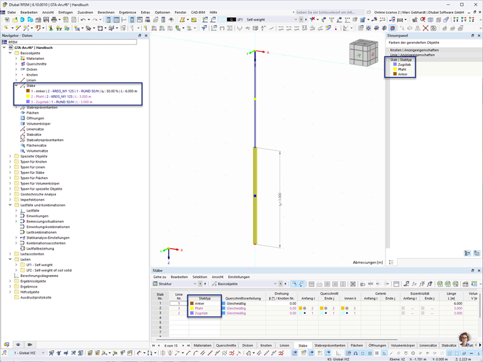Switch to the Querschnitte table tab
The height and width of the screenshot is (362, 483).
pyautogui.click(x=226, y=345)
